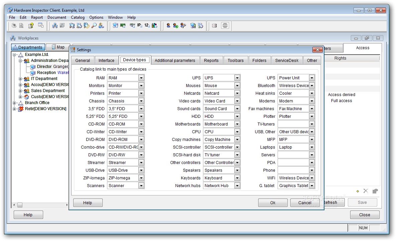Click the bar chart statistics toolbar icon
Screen dimensions: 396x241
point(154,25)
